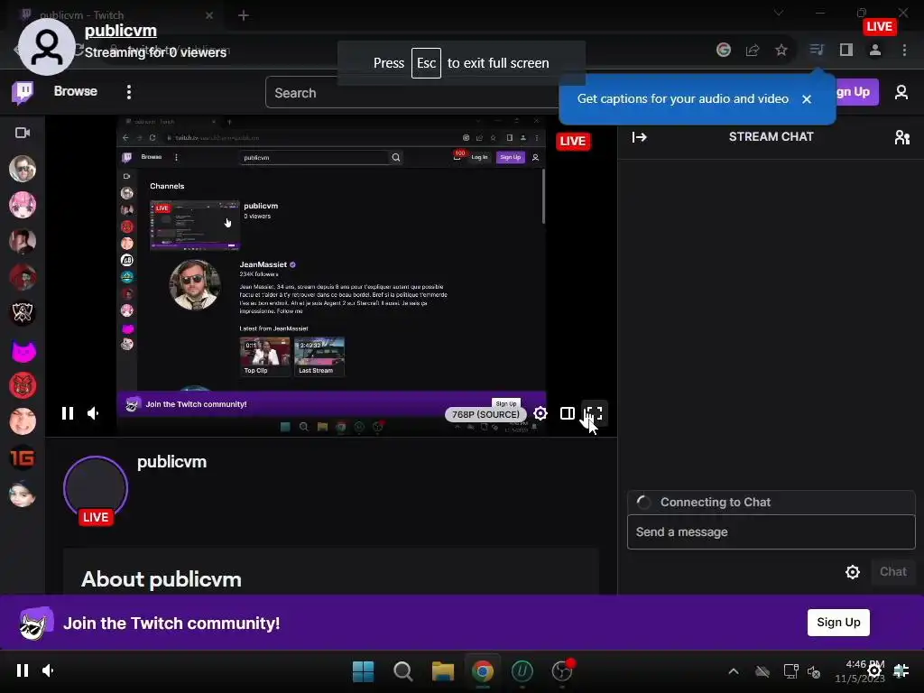924x693 pixels.
Task: Open the pink-haired avatar channel in sidebar
Action: [23, 205]
